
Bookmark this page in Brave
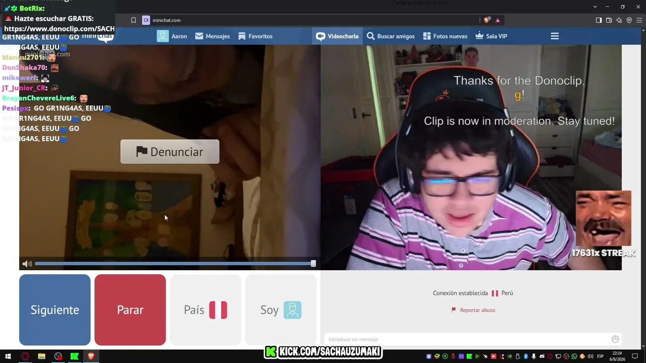pyautogui.click(x=133, y=20)
